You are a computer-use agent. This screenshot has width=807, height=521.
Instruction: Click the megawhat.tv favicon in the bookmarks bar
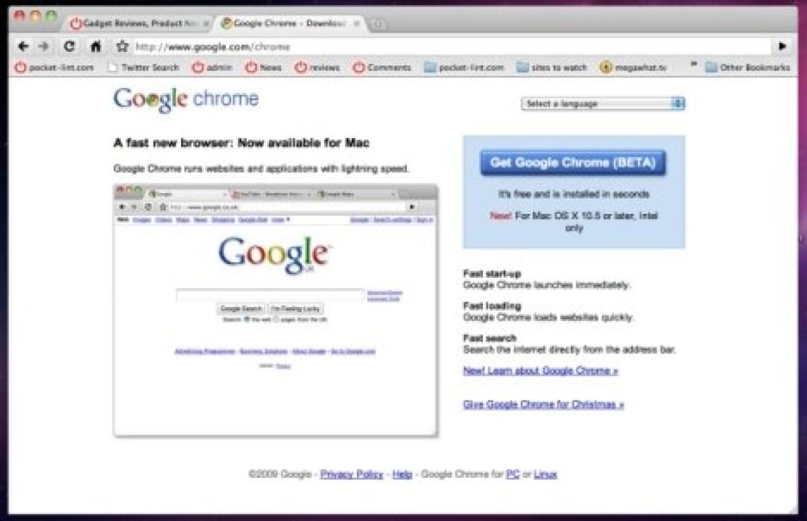(x=607, y=67)
